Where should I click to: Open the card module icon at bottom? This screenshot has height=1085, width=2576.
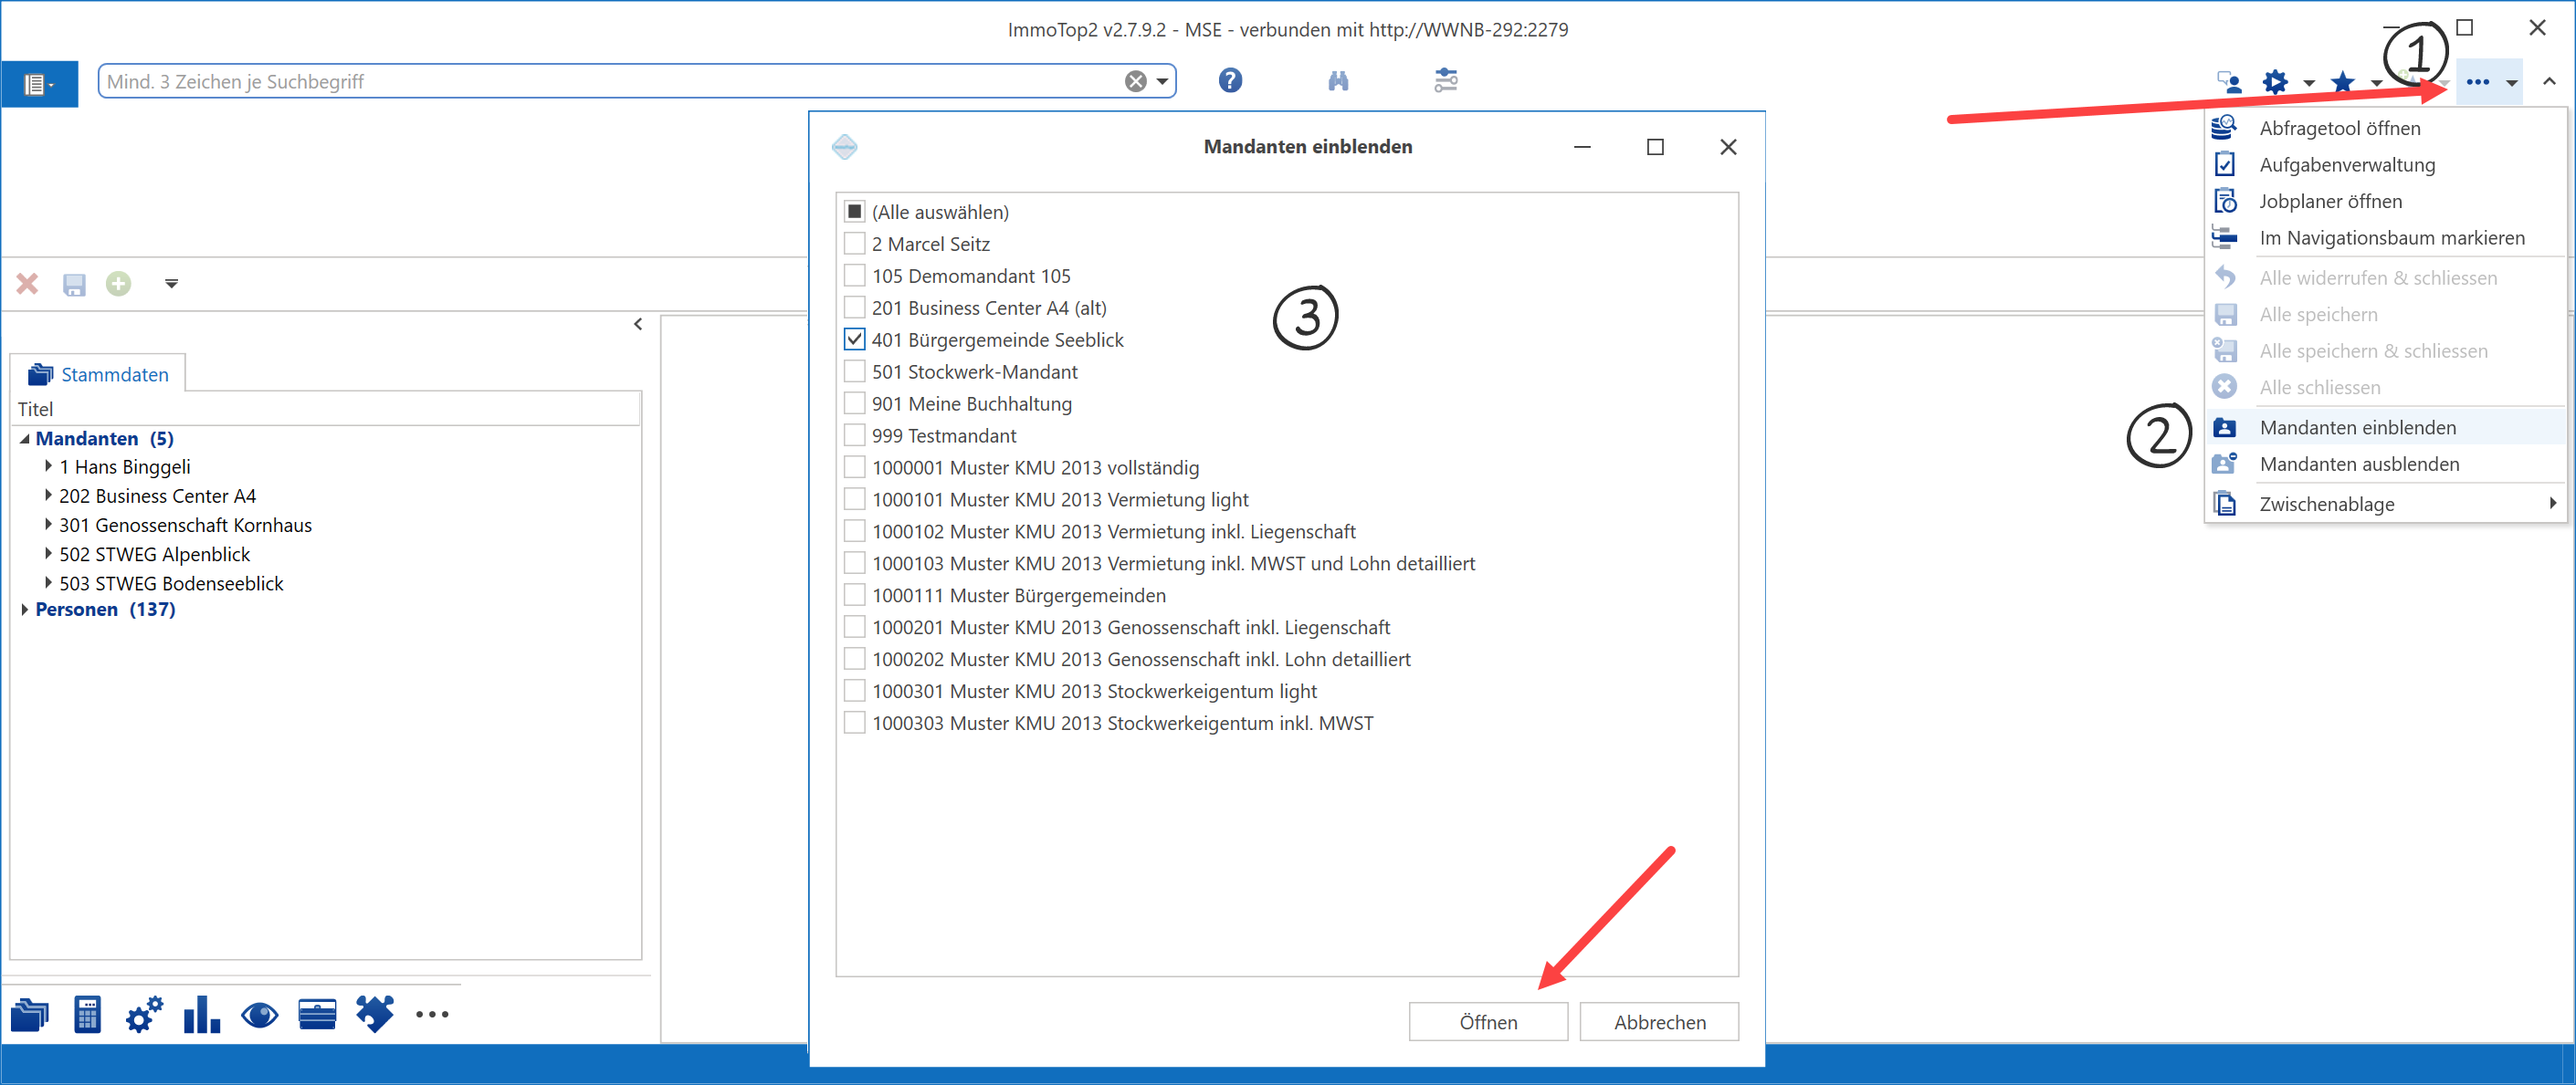pos(317,1015)
